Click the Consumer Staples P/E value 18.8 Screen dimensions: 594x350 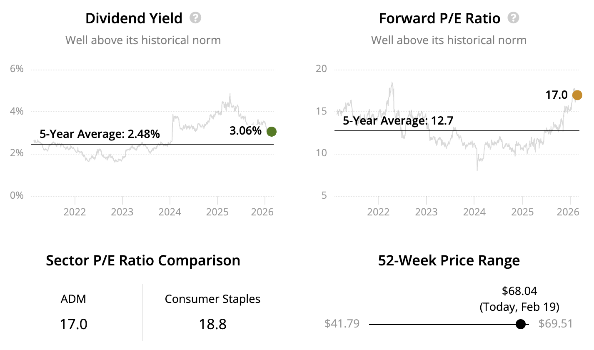212,324
